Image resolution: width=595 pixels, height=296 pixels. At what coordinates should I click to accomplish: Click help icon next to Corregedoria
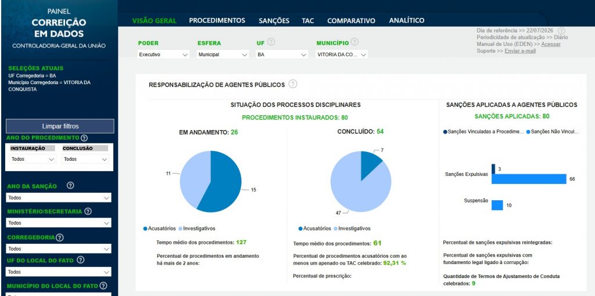[x=60, y=237]
